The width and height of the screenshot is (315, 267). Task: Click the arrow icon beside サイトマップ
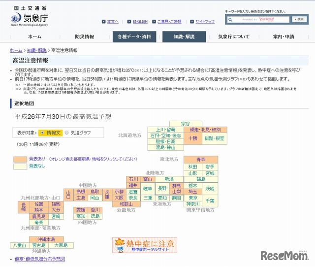tap(192, 22)
